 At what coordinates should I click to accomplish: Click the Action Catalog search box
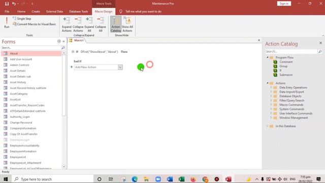(x=291, y=51)
